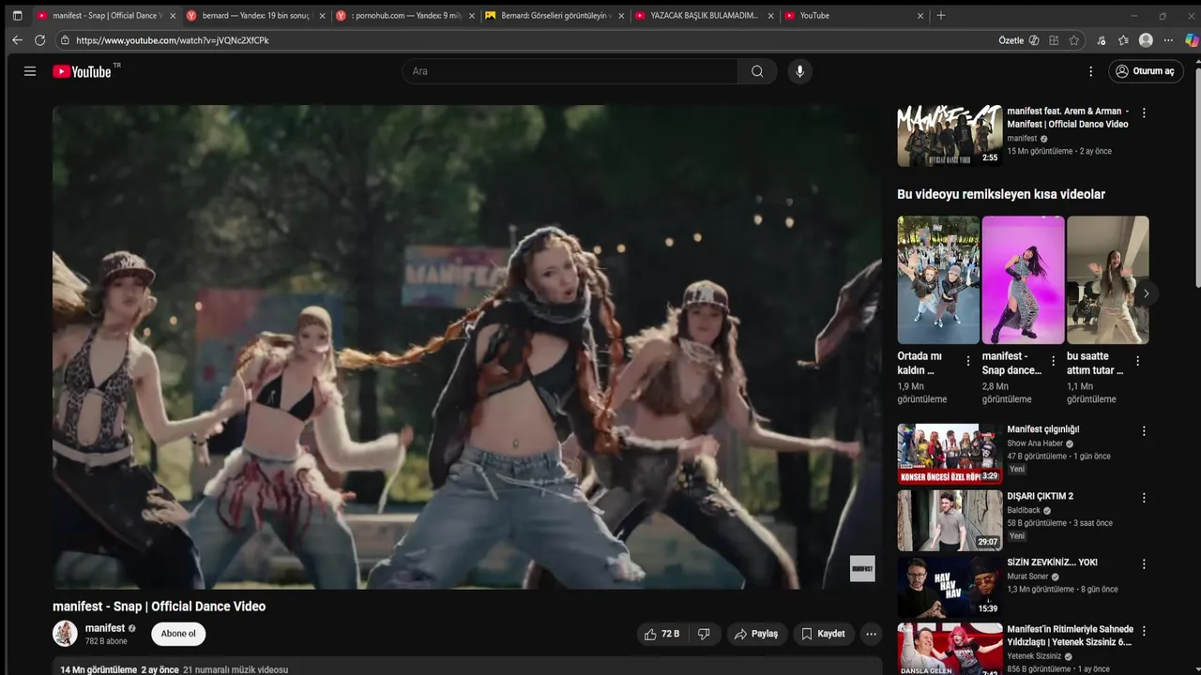This screenshot has height=675, width=1201.
Task: Click the Oturum aç sign-in button
Action: point(1146,71)
